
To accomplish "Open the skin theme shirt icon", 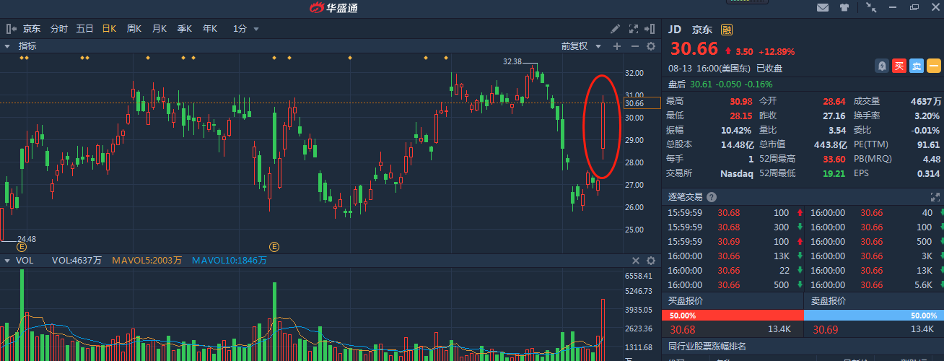I will pos(844,8).
